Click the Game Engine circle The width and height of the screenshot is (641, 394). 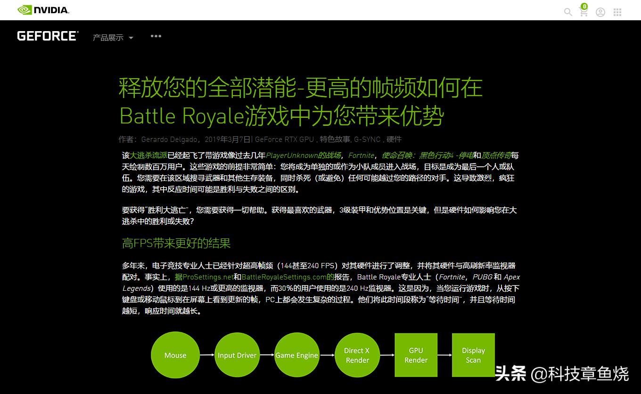click(x=297, y=355)
